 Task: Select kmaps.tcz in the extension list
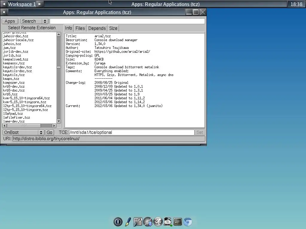pyautogui.click(x=11, y=79)
